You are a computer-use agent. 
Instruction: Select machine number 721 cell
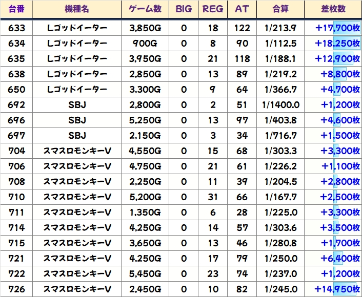click(x=16, y=259)
